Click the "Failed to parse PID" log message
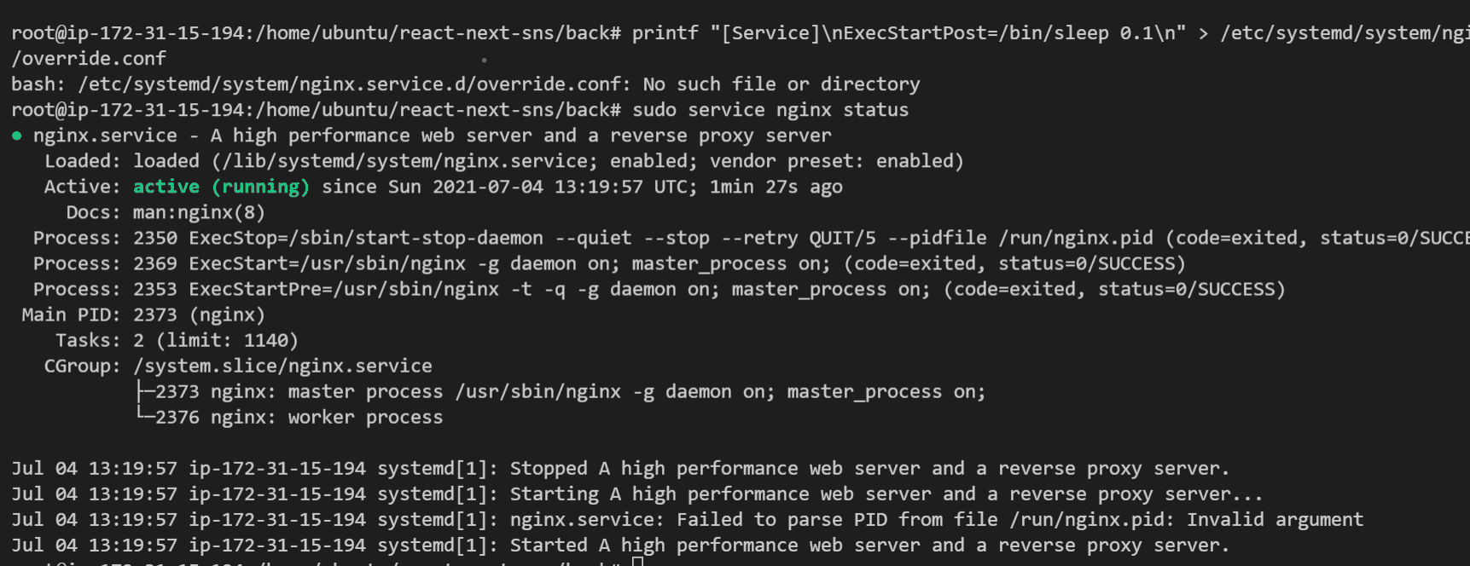Viewport: 1470px width, 566px height. [x=936, y=519]
